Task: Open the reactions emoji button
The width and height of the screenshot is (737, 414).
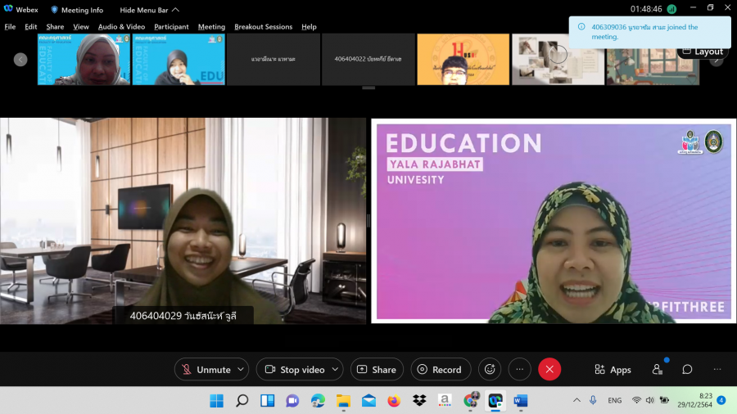Action: [490, 370]
